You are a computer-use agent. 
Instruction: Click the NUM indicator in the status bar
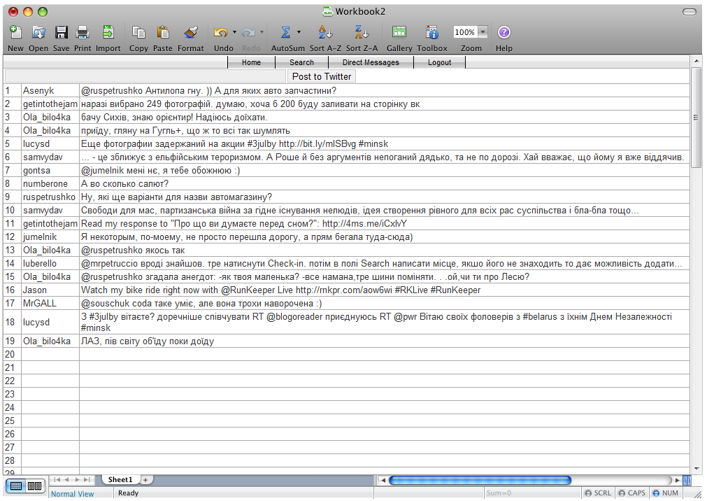[x=666, y=493]
